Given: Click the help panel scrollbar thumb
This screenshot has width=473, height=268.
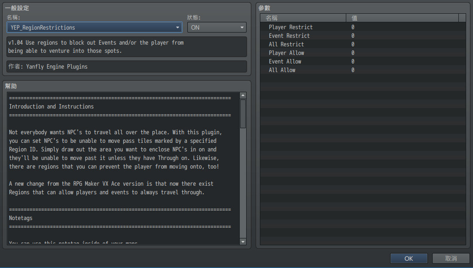Looking at the screenshot, I should (x=243, y=114).
